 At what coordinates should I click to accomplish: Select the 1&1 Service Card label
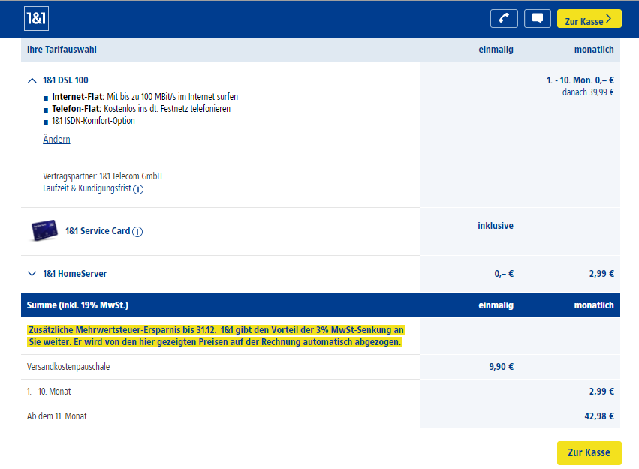click(x=98, y=231)
